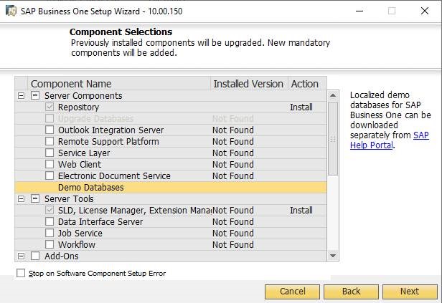
Task: Check the Outlook Integration Server checkbox
Action: (50, 130)
